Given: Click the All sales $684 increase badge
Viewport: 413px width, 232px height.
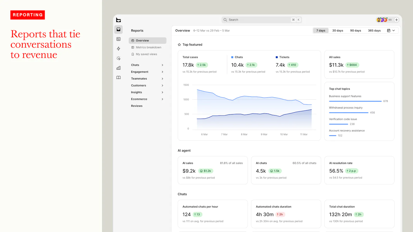Looking at the screenshot, I should (x=352, y=65).
